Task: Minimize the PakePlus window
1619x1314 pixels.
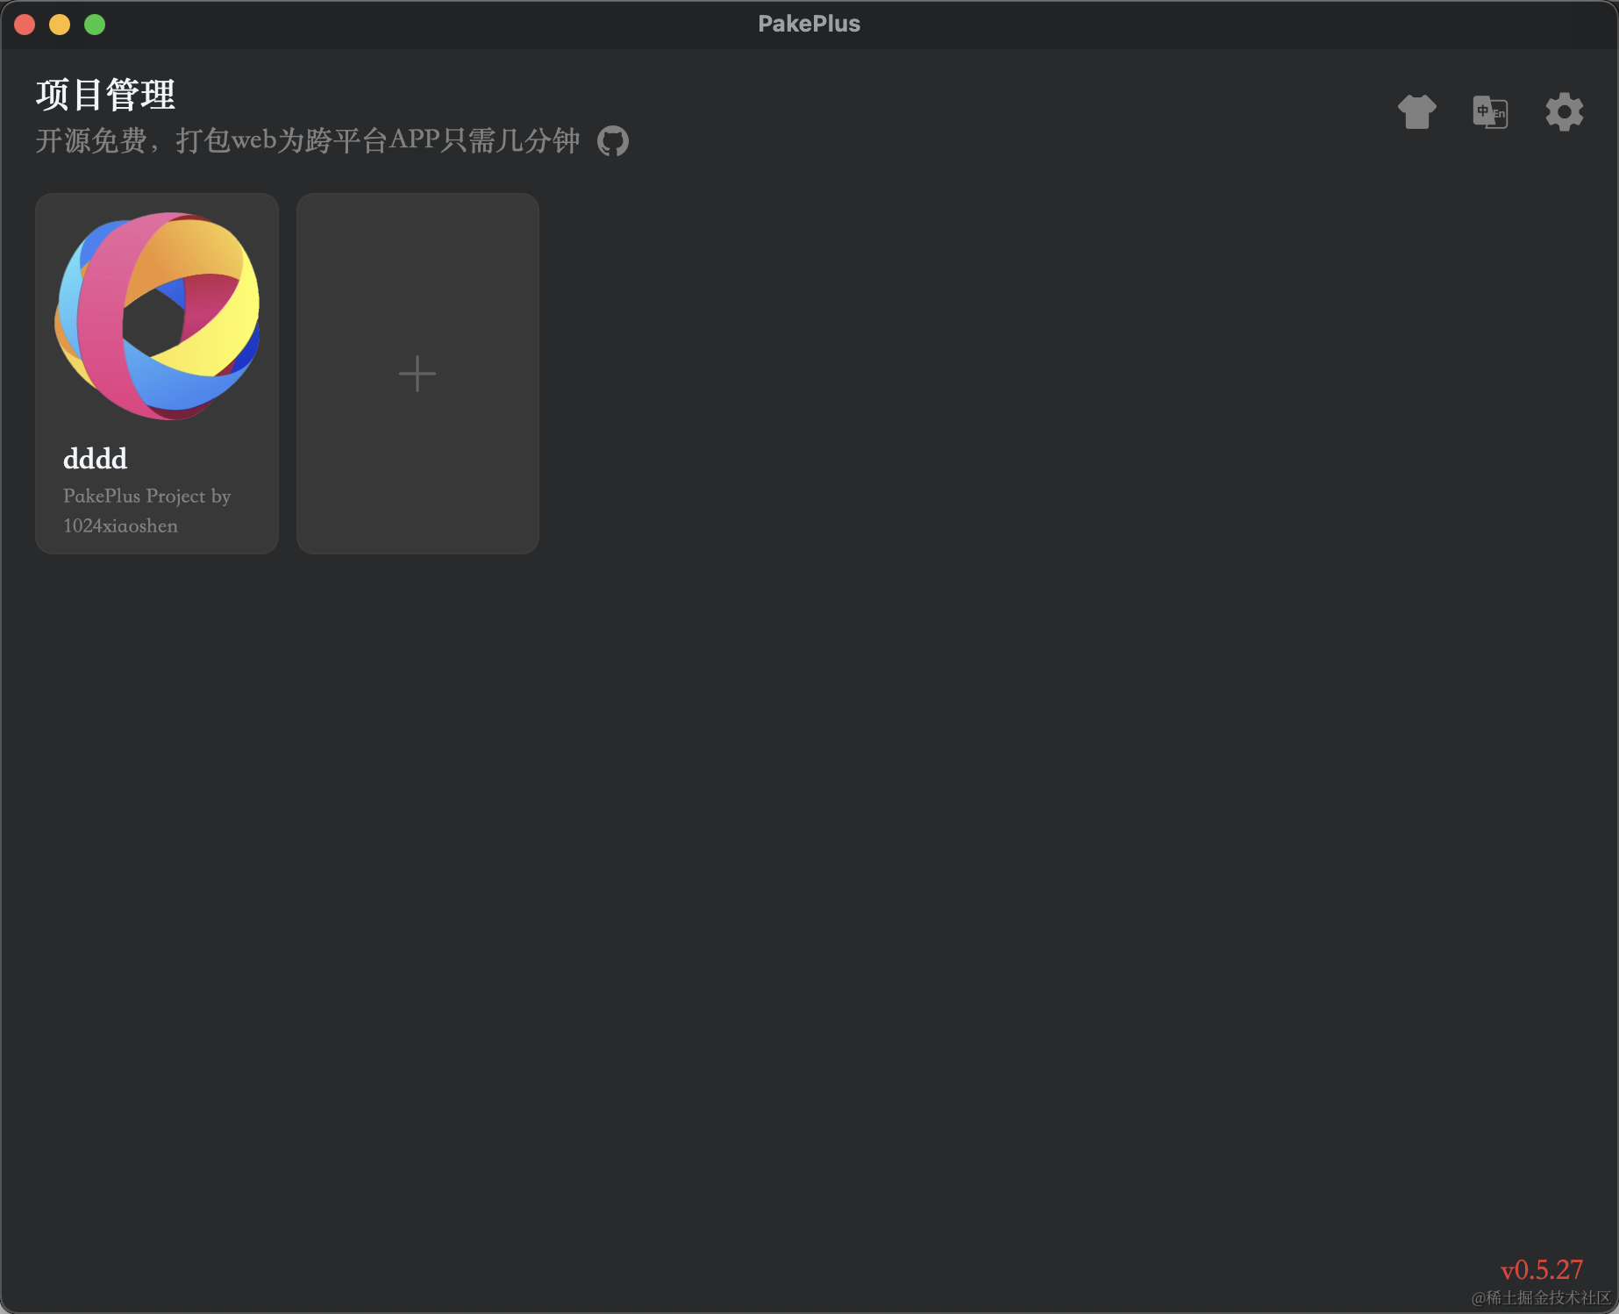Action: pyautogui.click(x=60, y=25)
